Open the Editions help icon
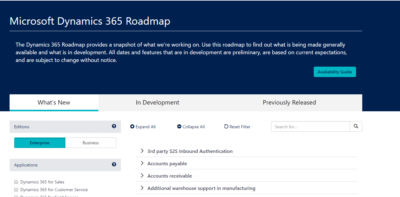This screenshot has width=400, height=197. (114, 126)
